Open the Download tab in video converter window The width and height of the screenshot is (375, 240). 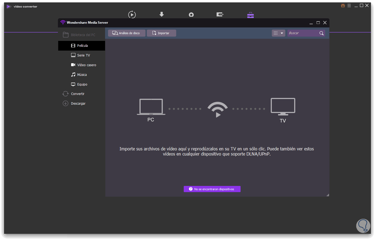pyautogui.click(x=162, y=15)
